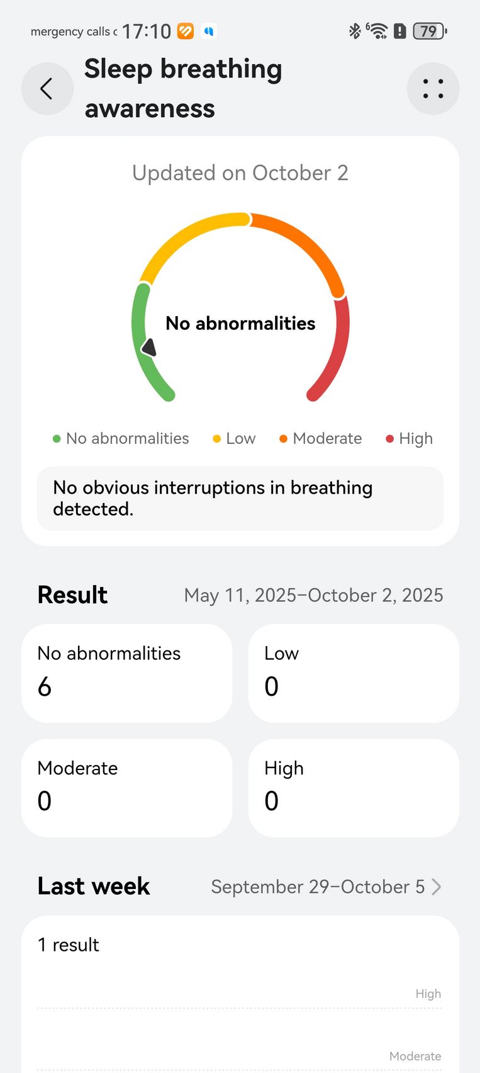Open the four-dot more options menu
This screenshot has height=1073, width=480.
tap(433, 89)
